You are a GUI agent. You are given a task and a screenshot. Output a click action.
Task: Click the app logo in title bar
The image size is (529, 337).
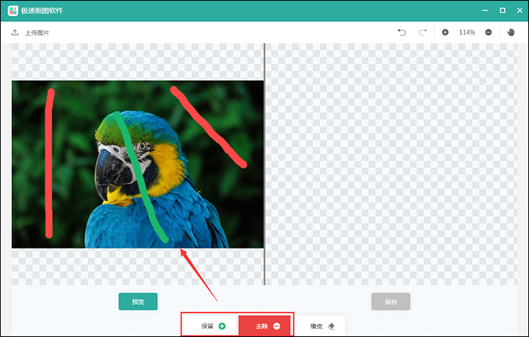coord(13,11)
